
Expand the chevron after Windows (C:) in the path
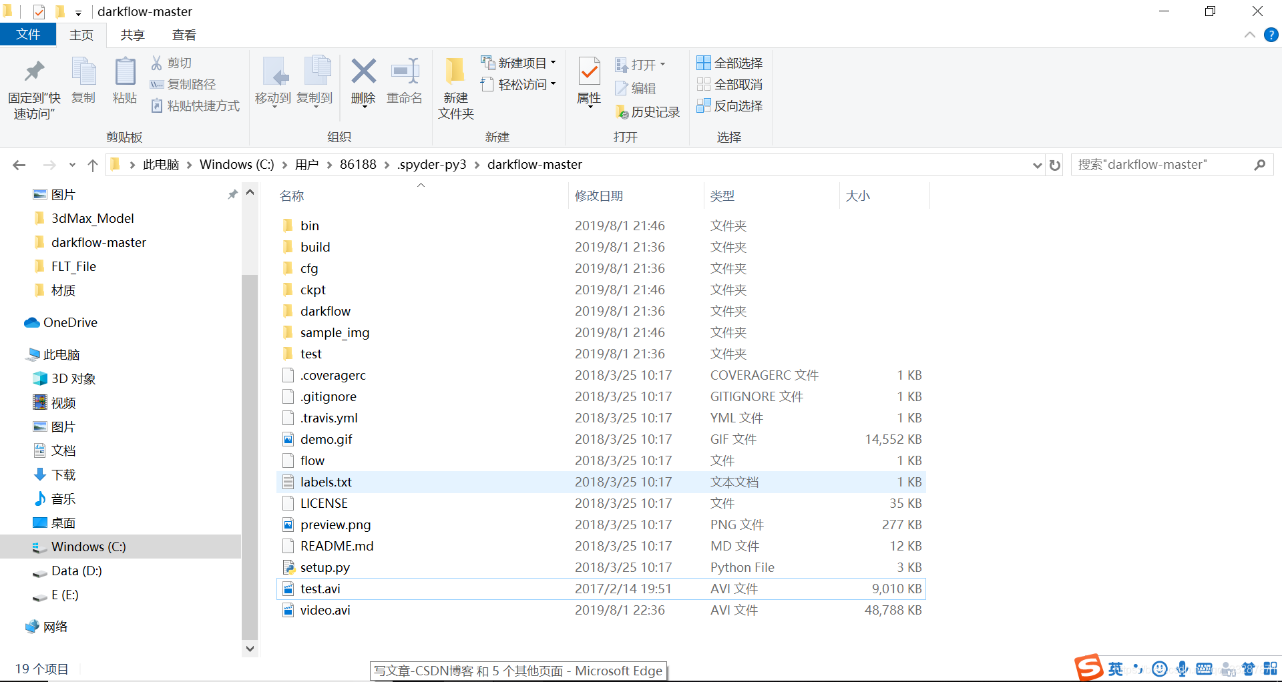[284, 165]
